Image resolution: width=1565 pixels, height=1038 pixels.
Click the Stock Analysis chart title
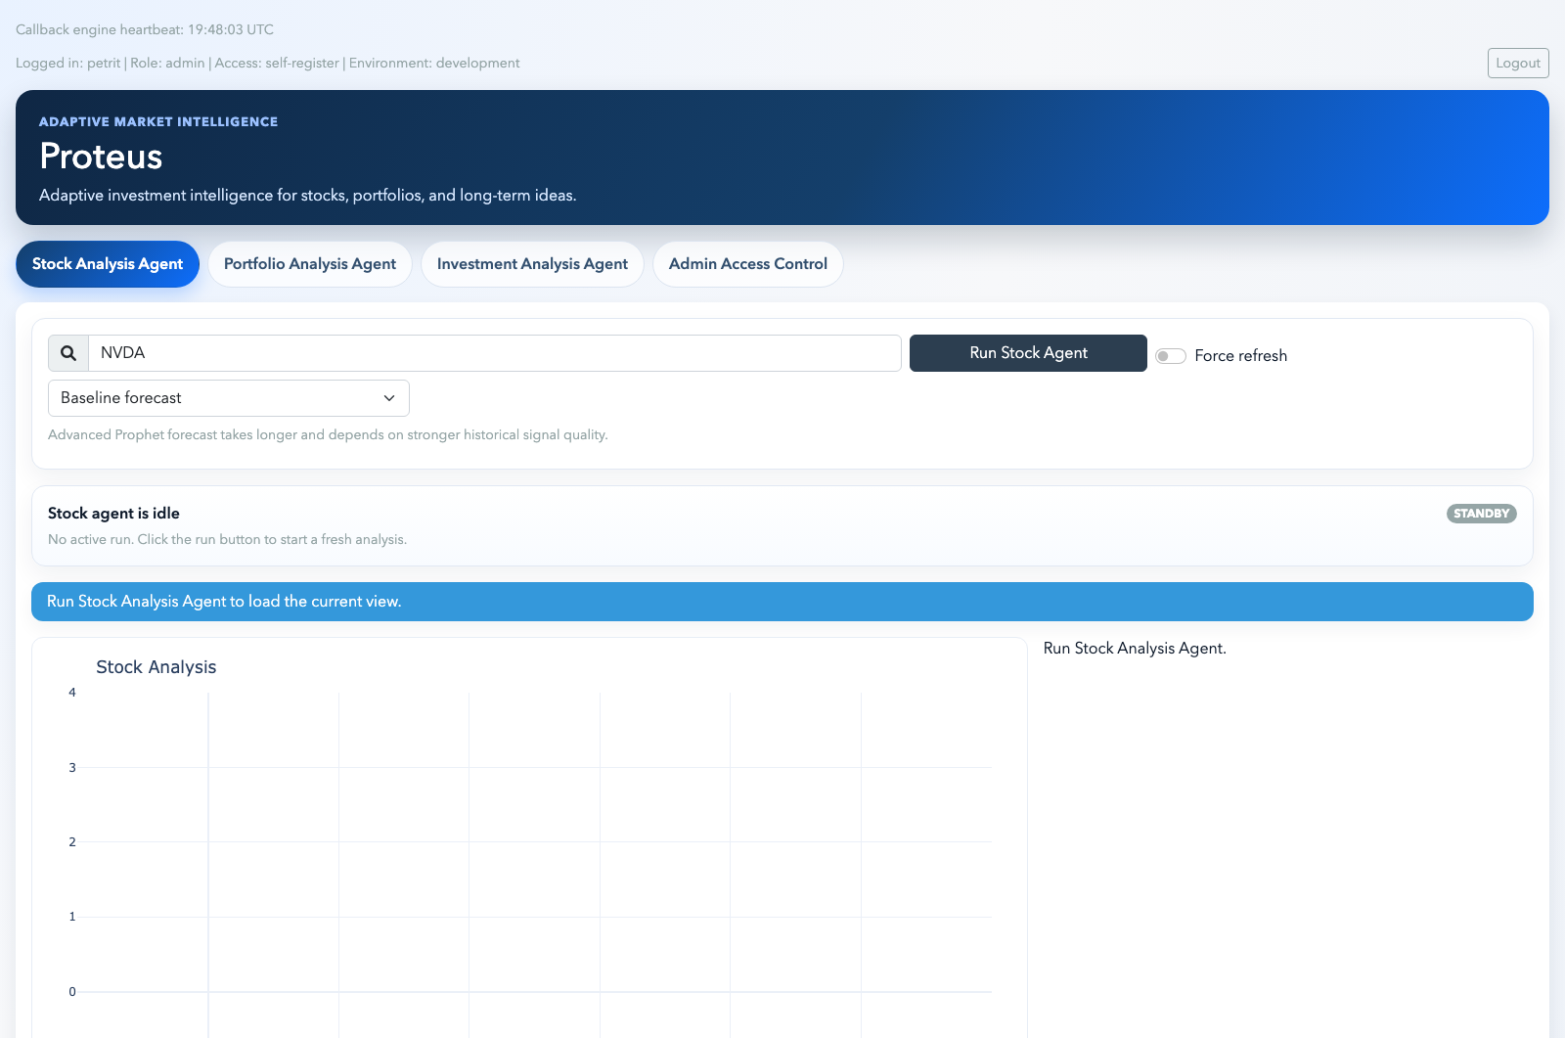coord(156,666)
